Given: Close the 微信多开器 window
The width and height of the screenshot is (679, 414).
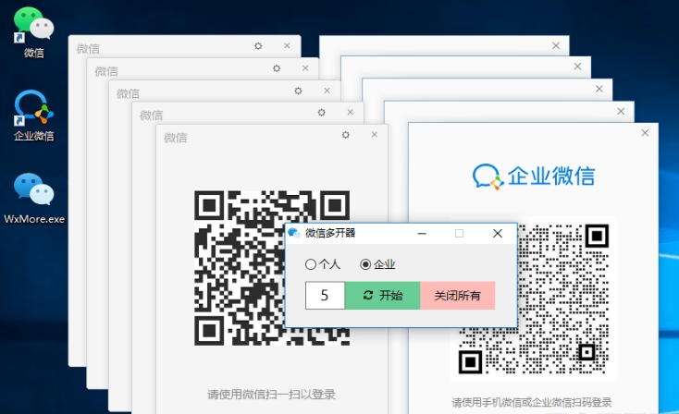Looking at the screenshot, I should click(x=498, y=234).
